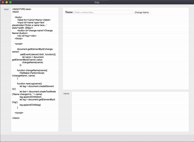Click the '<script>' opening tag line

(19, 44)
